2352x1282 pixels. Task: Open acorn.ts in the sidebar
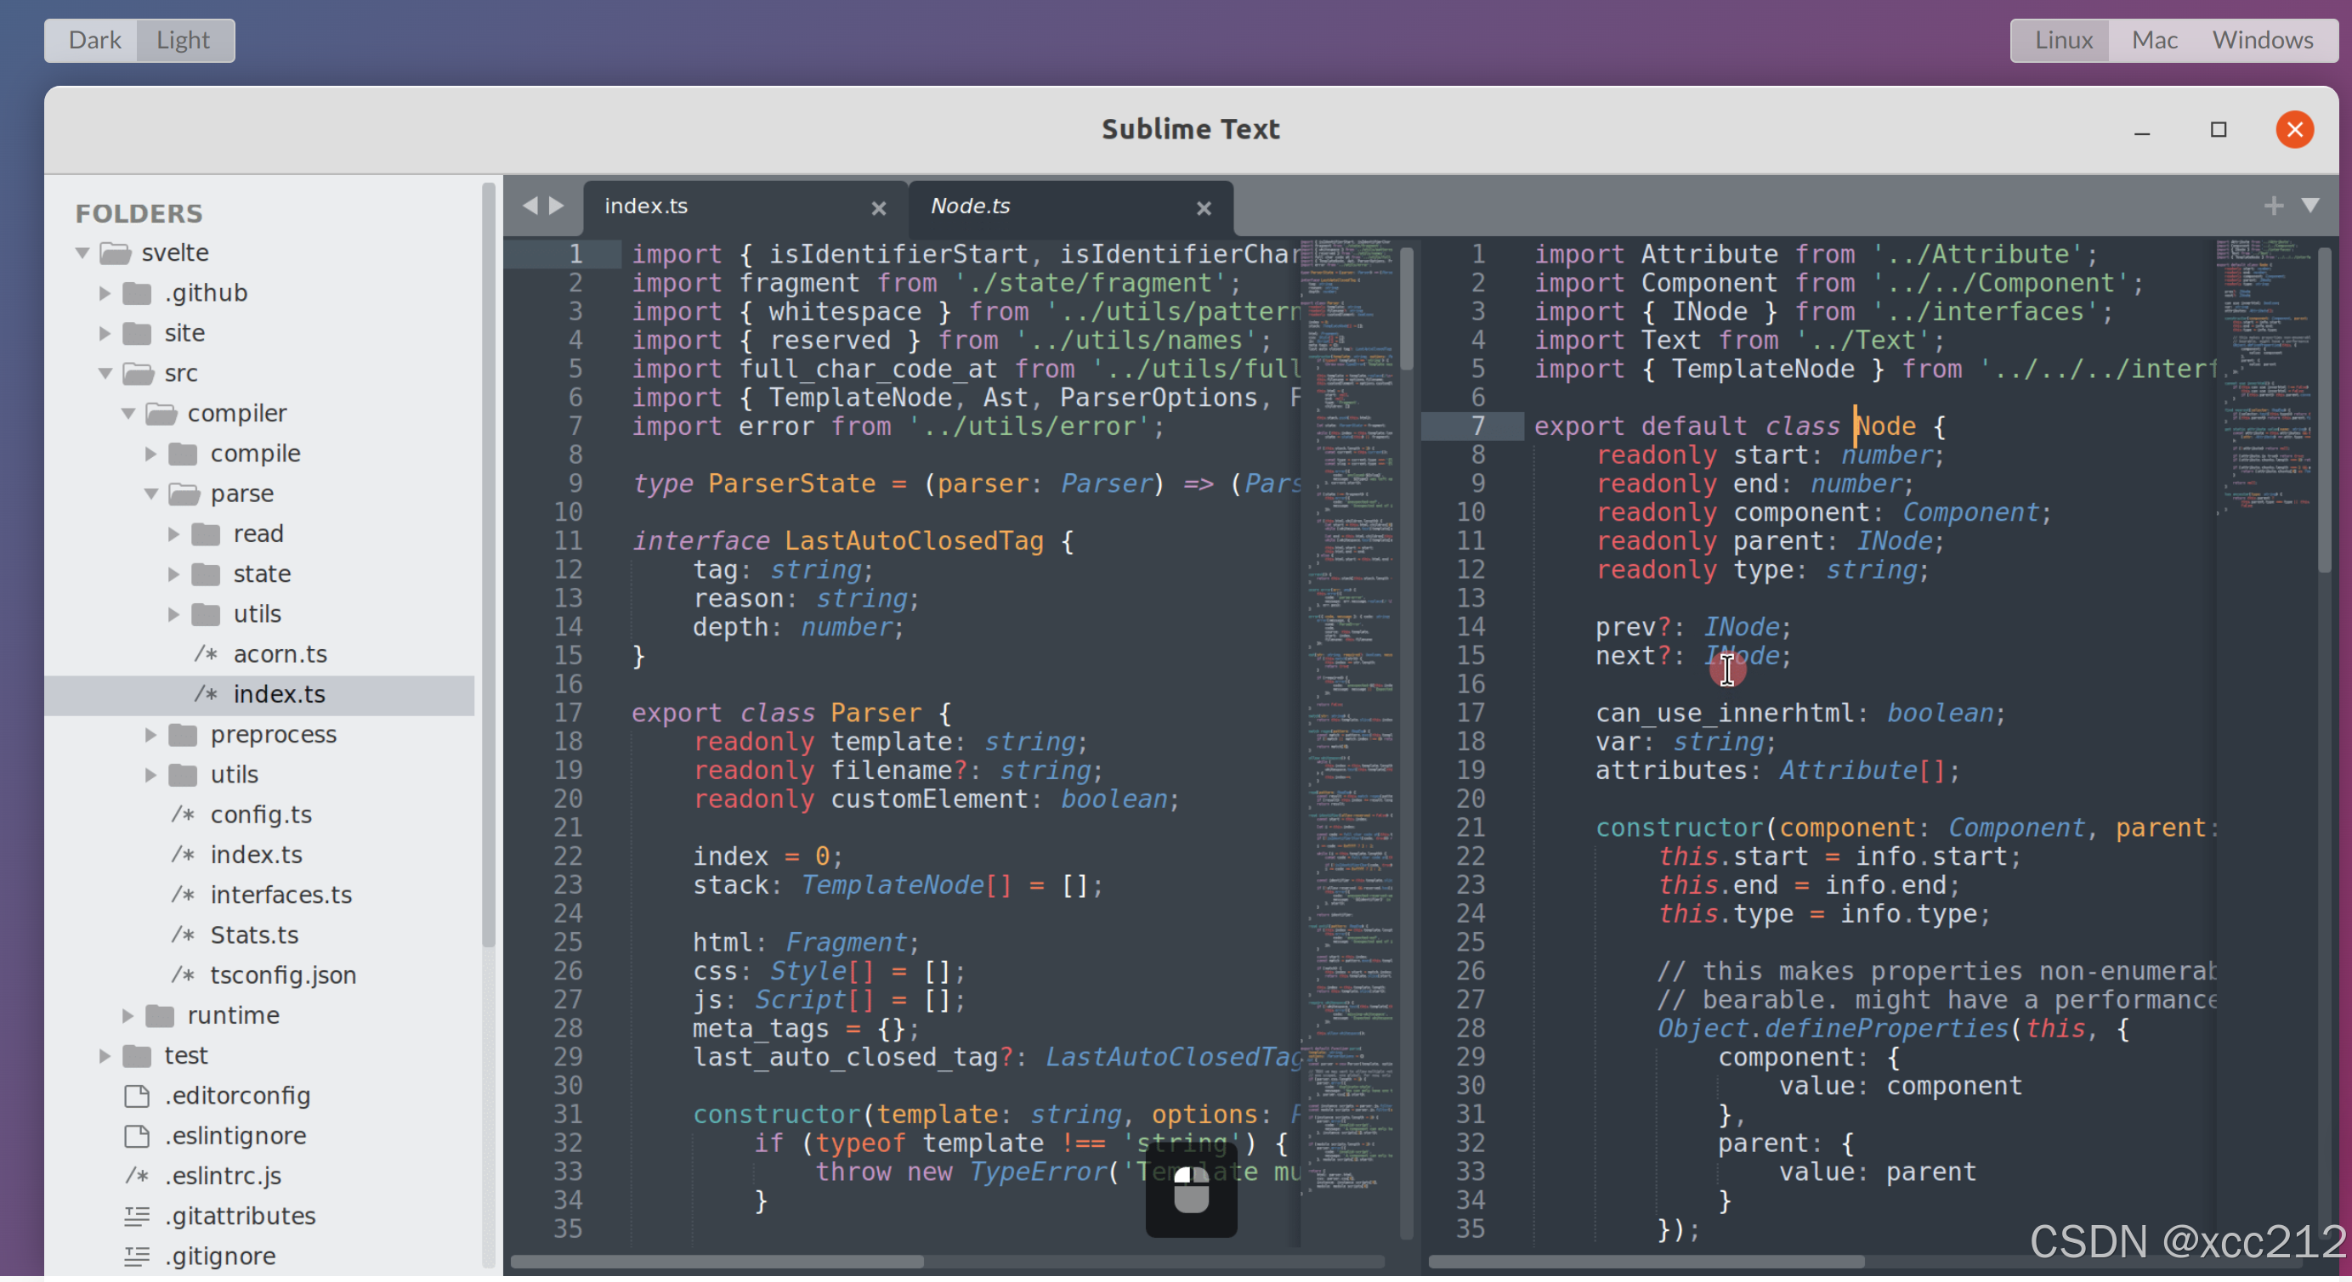[x=280, y=654]
